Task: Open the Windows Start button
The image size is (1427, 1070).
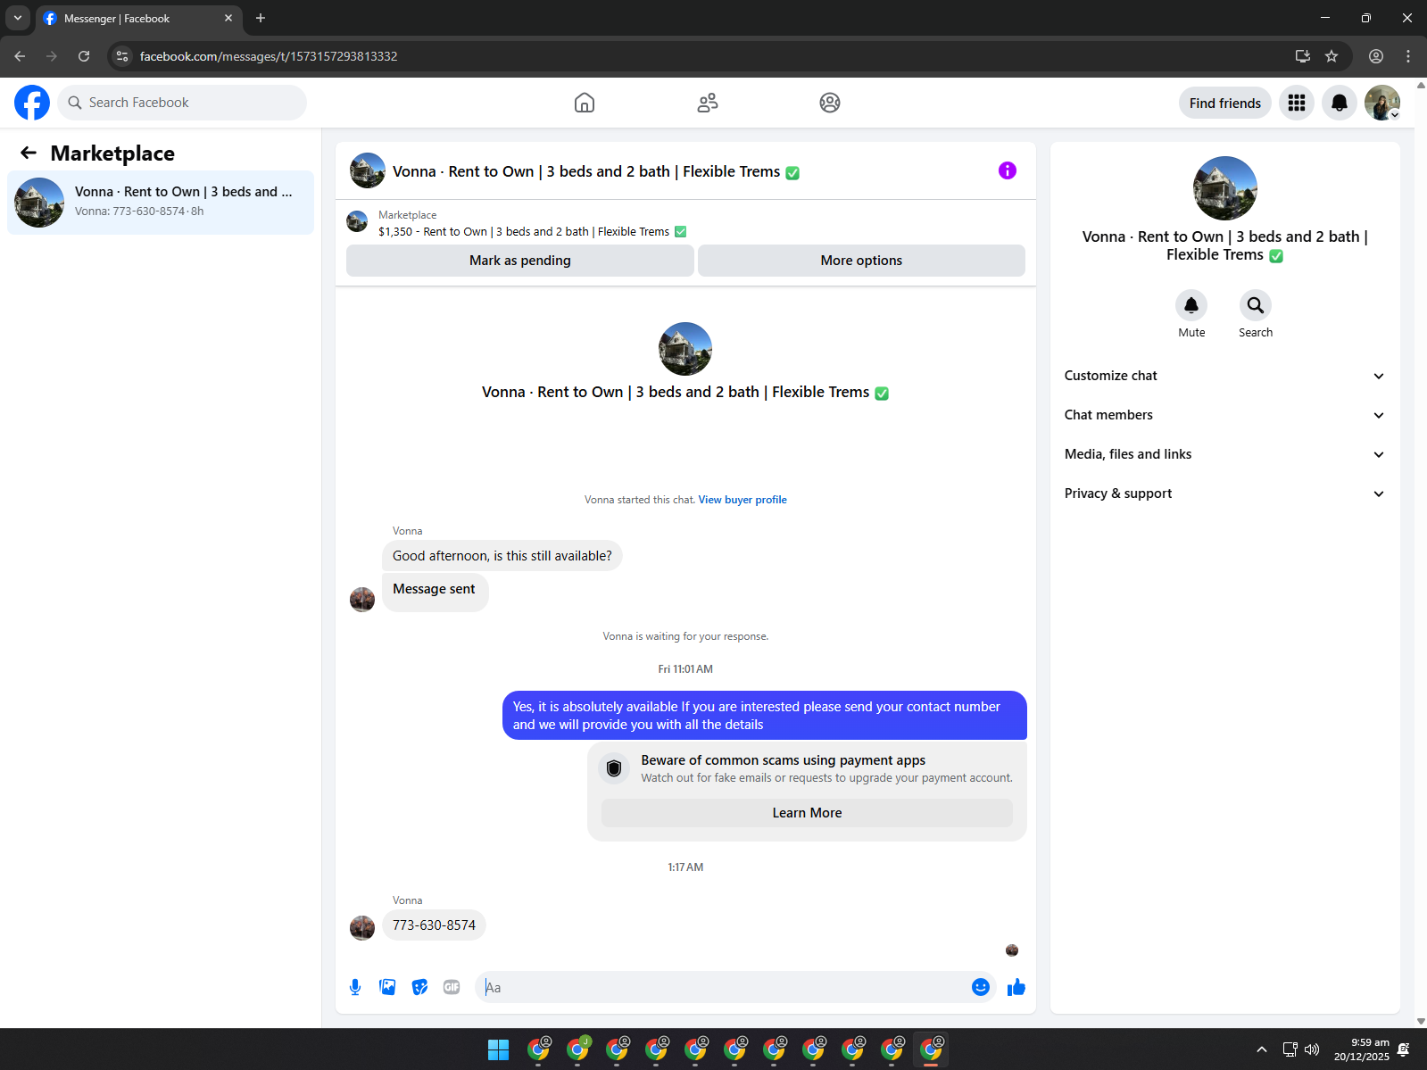Action: coord(499,1050)
